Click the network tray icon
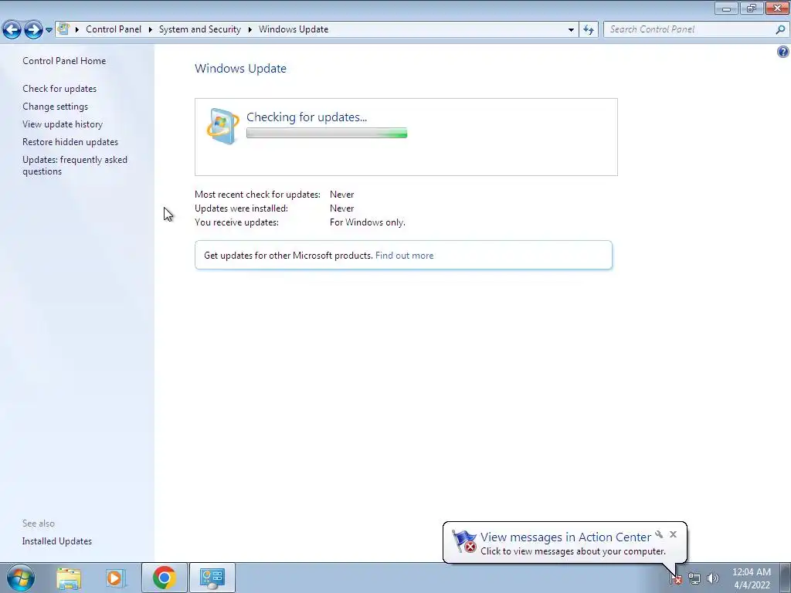The width and height of the screenshot is (791, 593). coord(694,578)
